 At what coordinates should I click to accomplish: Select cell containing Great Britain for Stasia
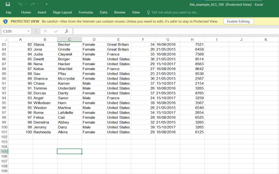coord(118,44)
